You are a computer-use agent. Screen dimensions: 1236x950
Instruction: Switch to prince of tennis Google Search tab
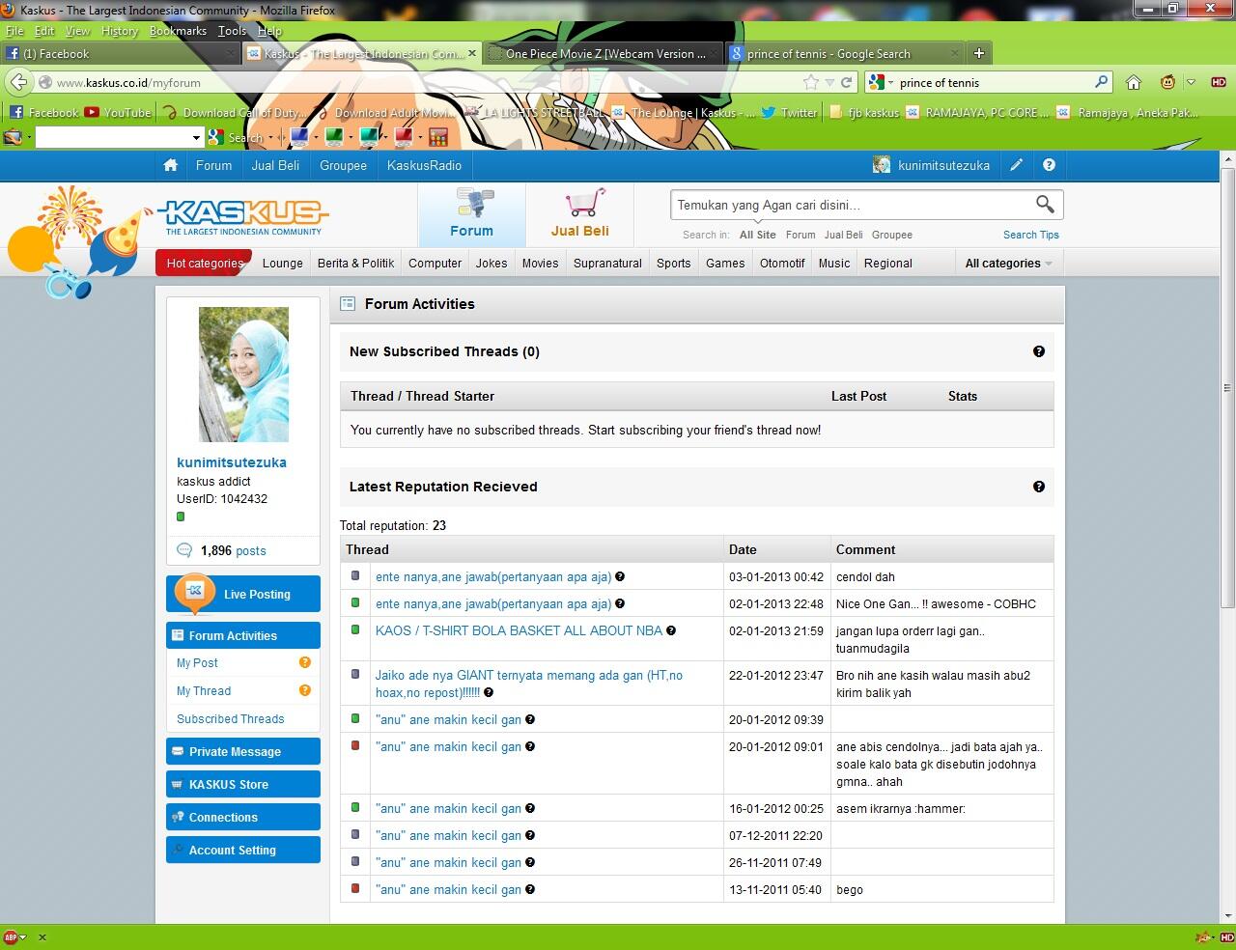(844, 53)
